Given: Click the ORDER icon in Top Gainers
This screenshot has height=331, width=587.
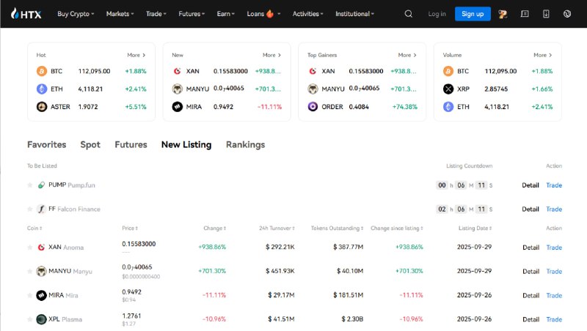Looking at the screenshot, I should coord(313,107).
